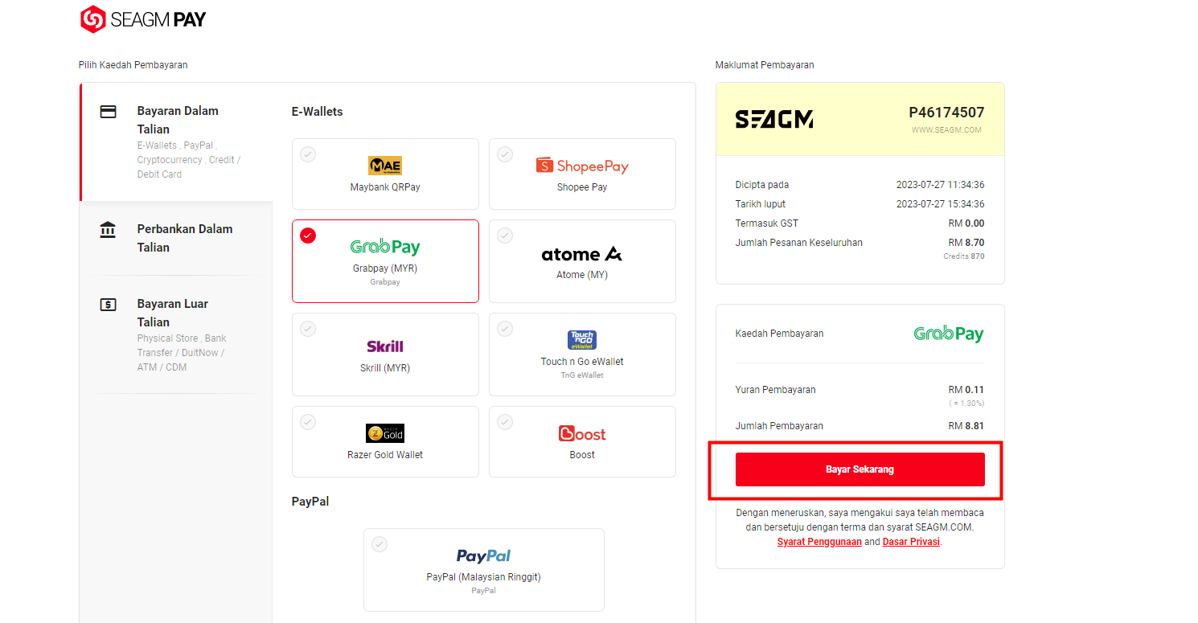Click the Touch n Go eWallet logo

click(x=582, y=339)
